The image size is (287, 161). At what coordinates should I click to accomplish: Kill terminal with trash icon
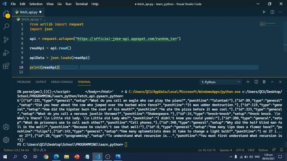click(x=264, y=82)
